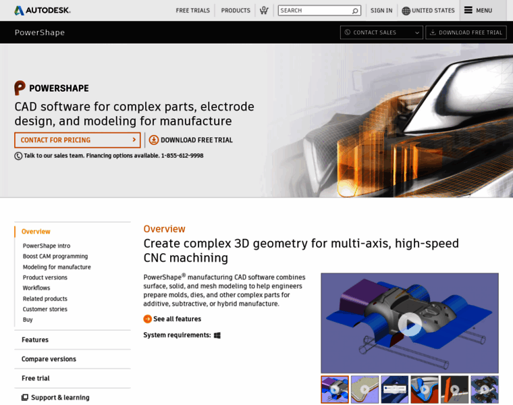The width and height of the screenshot is (513, 405).
Task: Click the Download Free Trial header button
Action: click(466, 32)
